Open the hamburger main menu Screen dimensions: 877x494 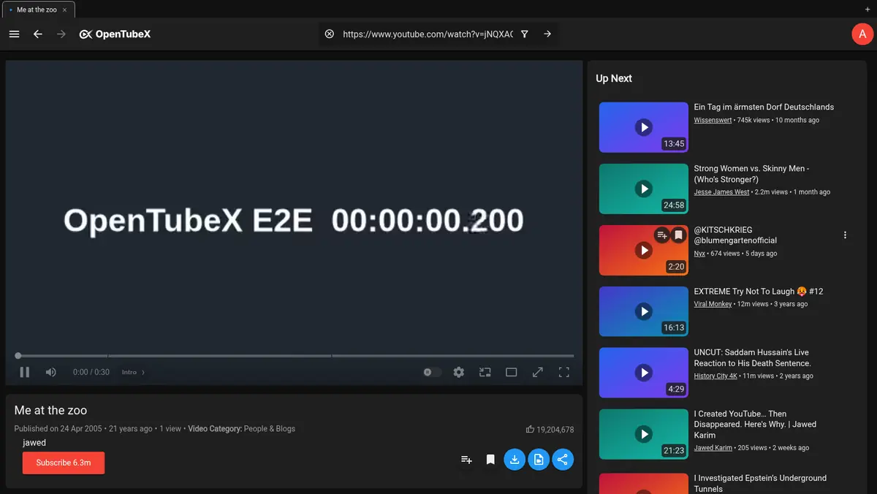pyautogui.click(x=14, y=34)
